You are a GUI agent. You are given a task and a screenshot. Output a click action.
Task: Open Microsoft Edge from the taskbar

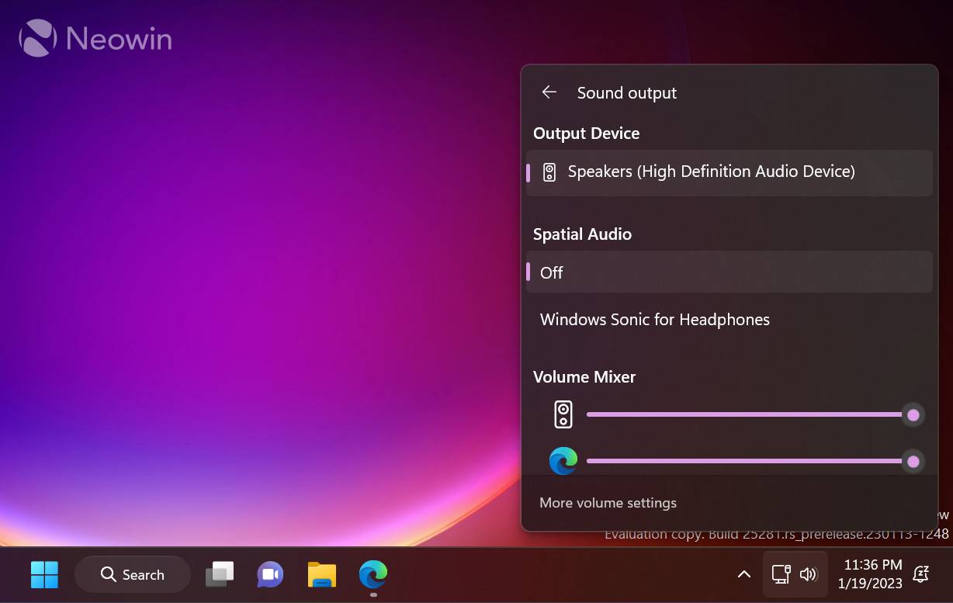373,574
